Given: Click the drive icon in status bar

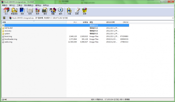Looking at the screenshot, I should (3, 100).
